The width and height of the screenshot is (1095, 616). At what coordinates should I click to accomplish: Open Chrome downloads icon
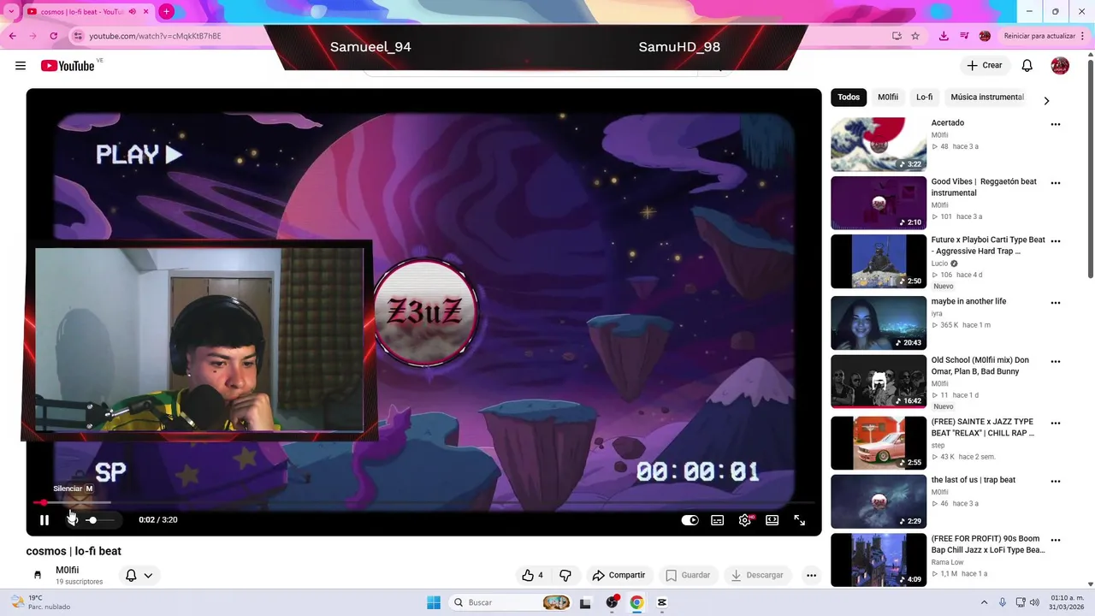coord(944,36)
